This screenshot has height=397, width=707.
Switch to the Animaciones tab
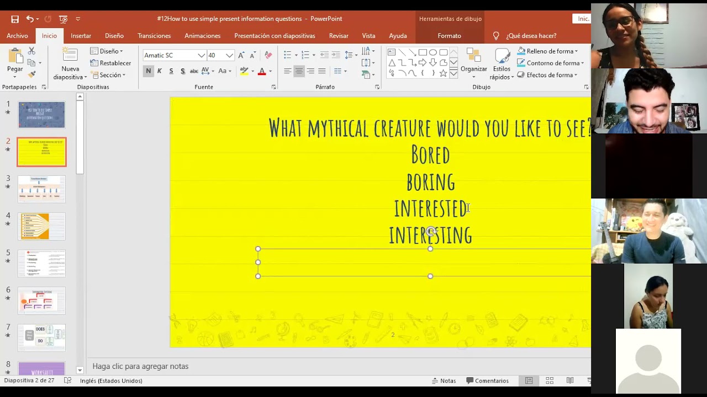[x=202, y=36]
